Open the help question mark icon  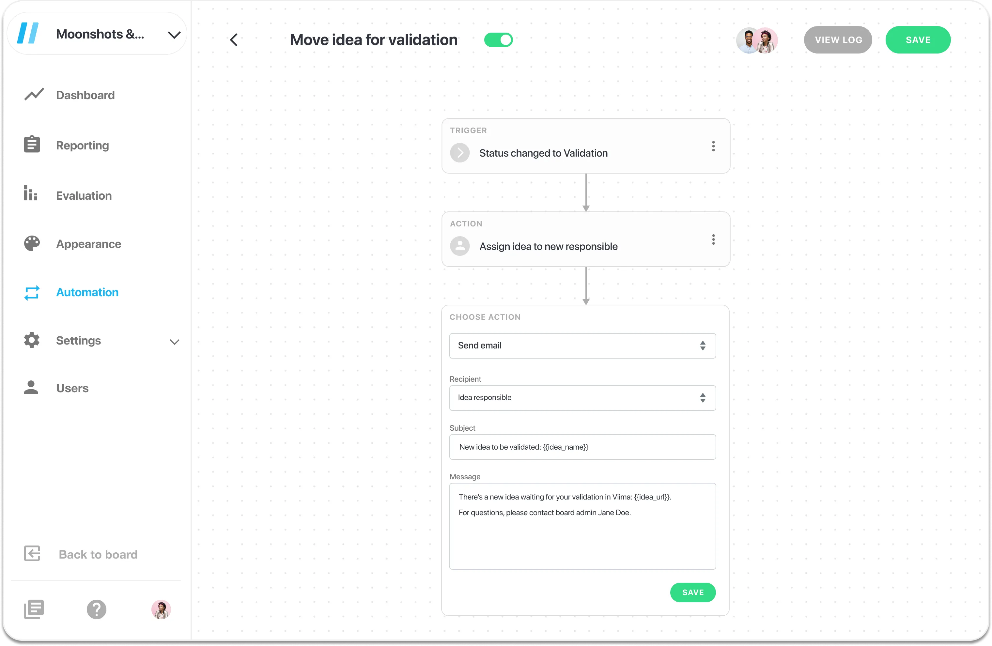pyautogui.click(x=96, y=609)
